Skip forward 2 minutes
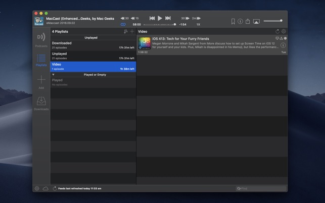 point(196,18)
